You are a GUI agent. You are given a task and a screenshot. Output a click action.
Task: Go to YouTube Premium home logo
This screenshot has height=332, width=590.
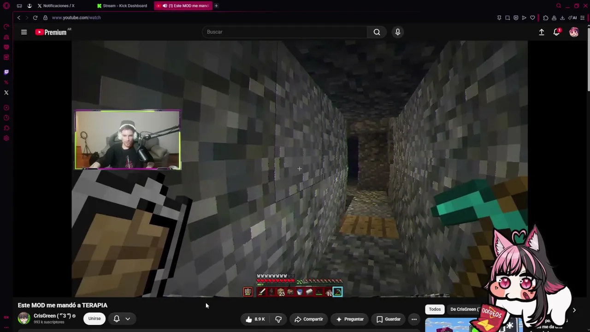51,32
